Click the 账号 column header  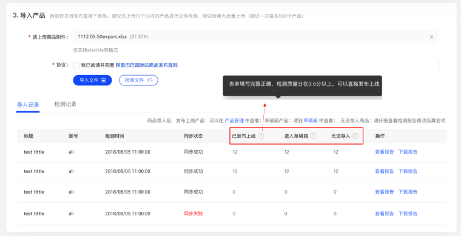coord(73,136)
